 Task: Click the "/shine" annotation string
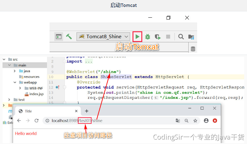pos(109,72)
